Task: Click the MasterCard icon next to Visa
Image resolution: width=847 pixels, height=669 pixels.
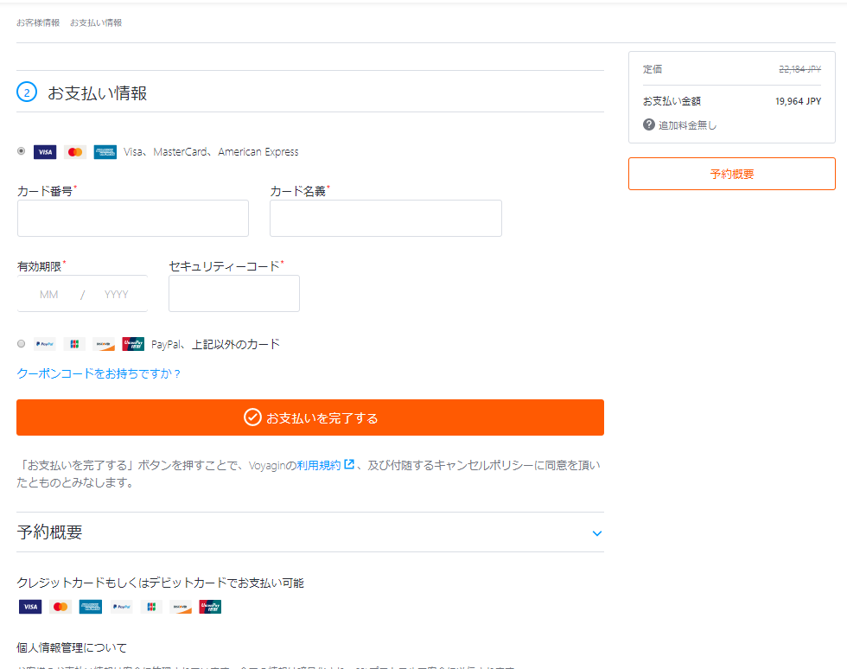Action: point(74,151)
